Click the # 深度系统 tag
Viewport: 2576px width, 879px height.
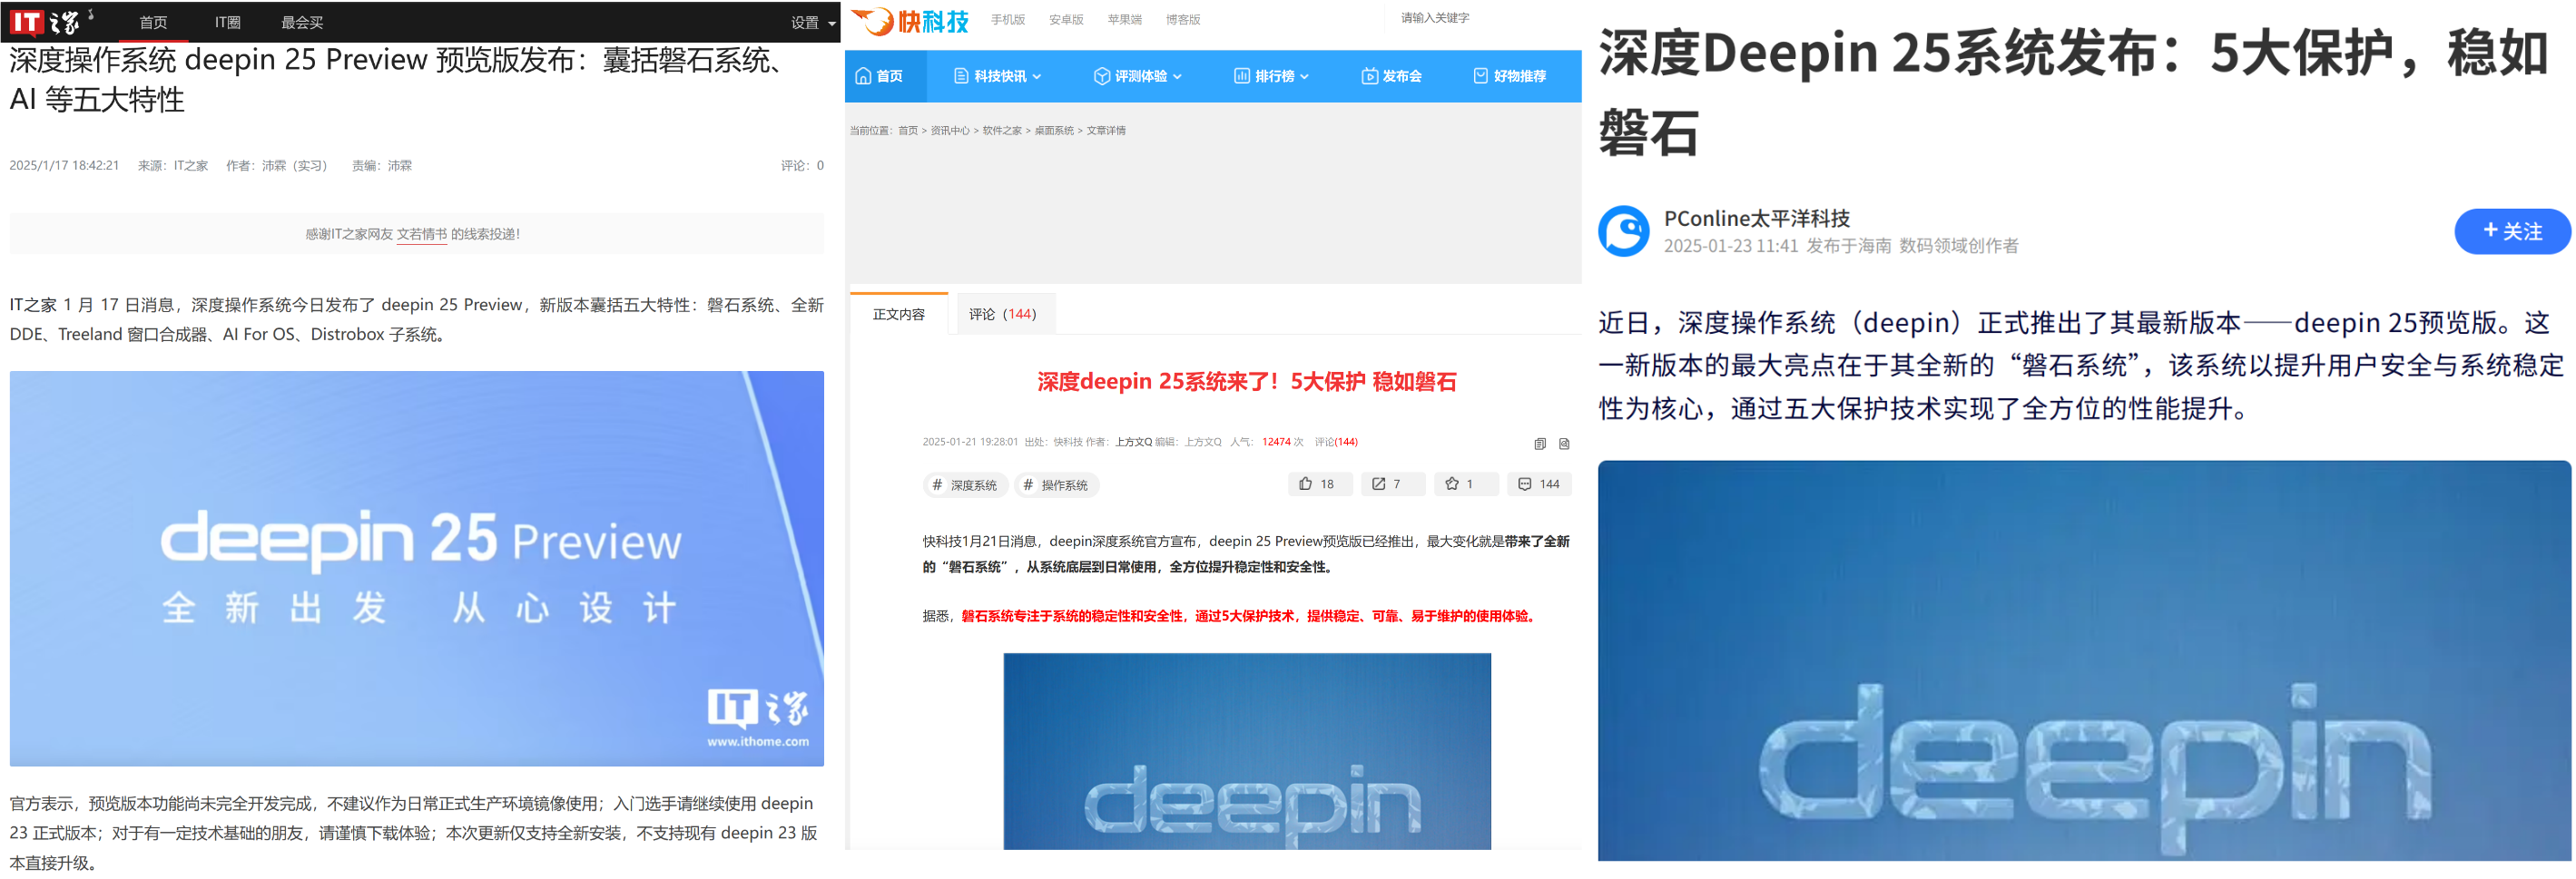click(x=965, y=485)
